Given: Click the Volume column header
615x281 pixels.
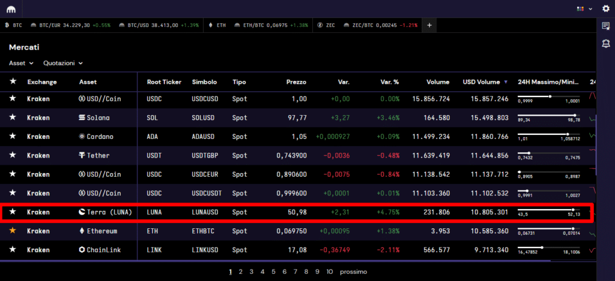Looking at the screenshot, I should tap(438, 82).
